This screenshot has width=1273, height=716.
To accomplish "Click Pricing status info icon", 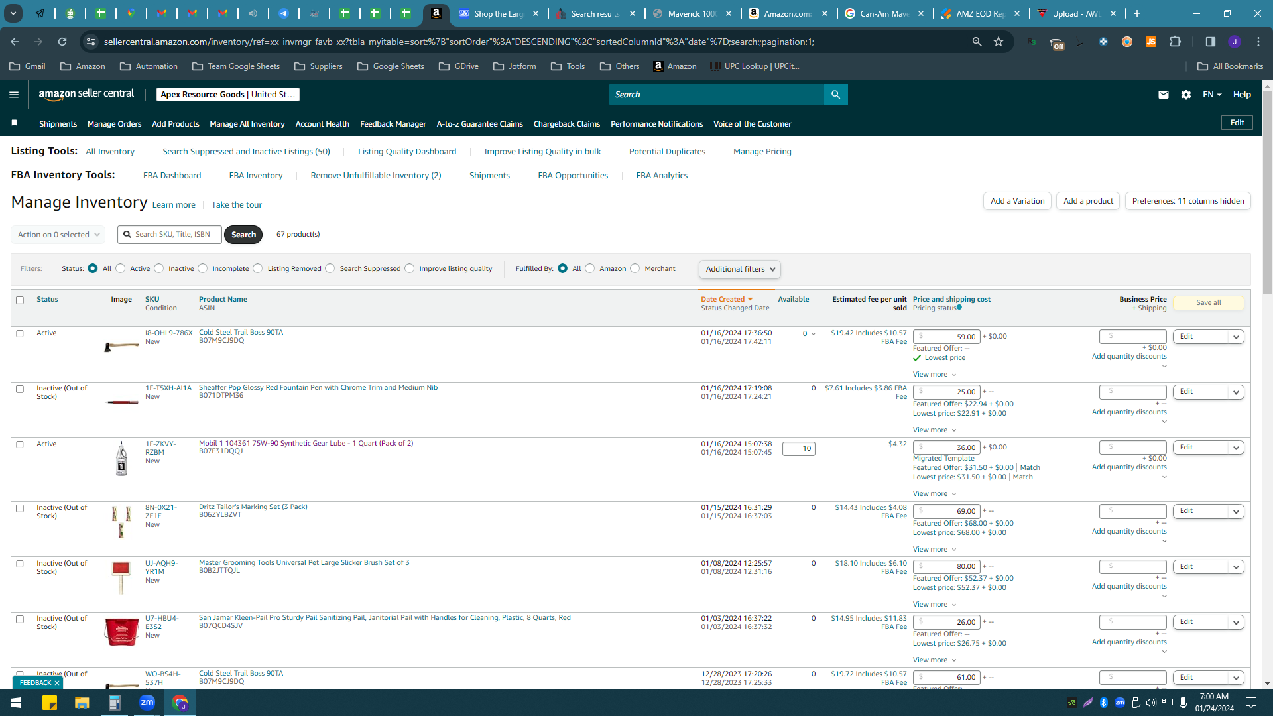I will (959, 308).
